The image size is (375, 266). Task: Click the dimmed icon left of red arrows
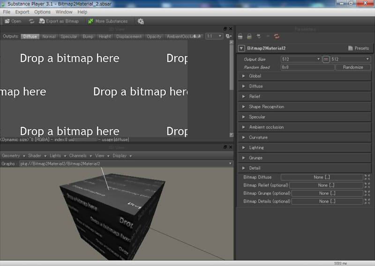coord(268,36)
